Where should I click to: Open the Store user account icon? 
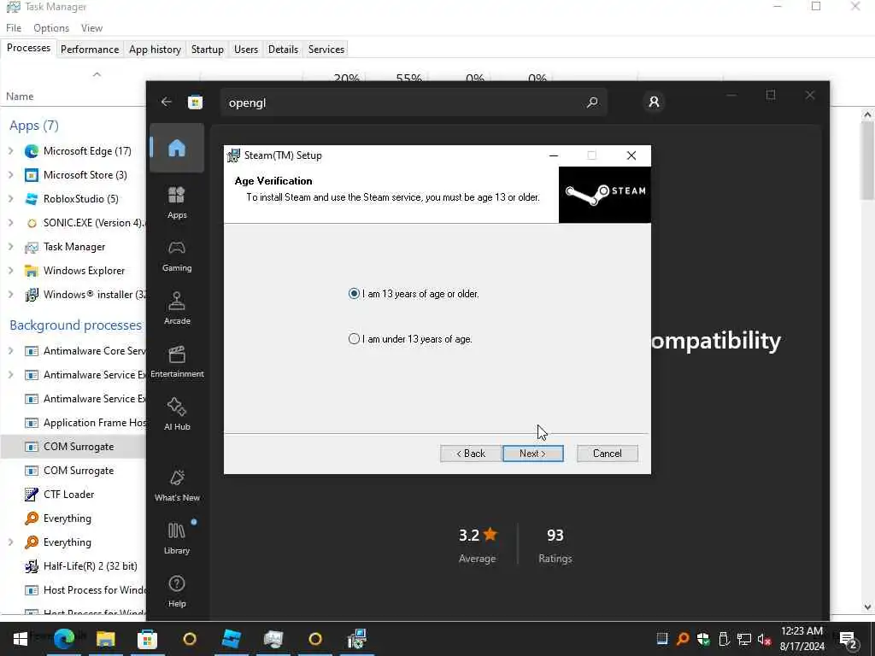654,102
